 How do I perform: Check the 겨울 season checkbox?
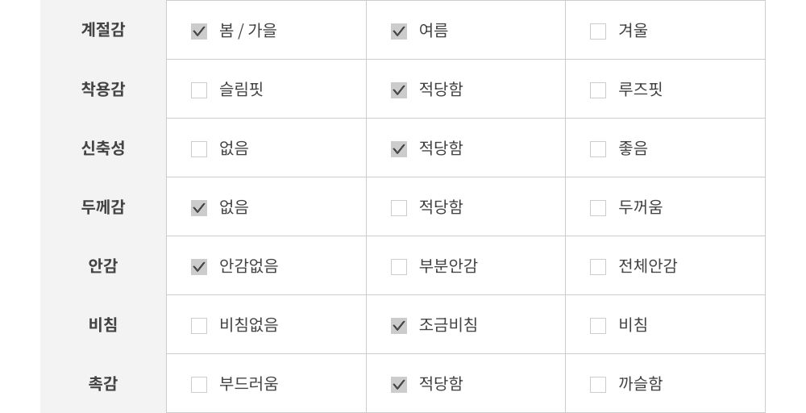pos(598,31)
